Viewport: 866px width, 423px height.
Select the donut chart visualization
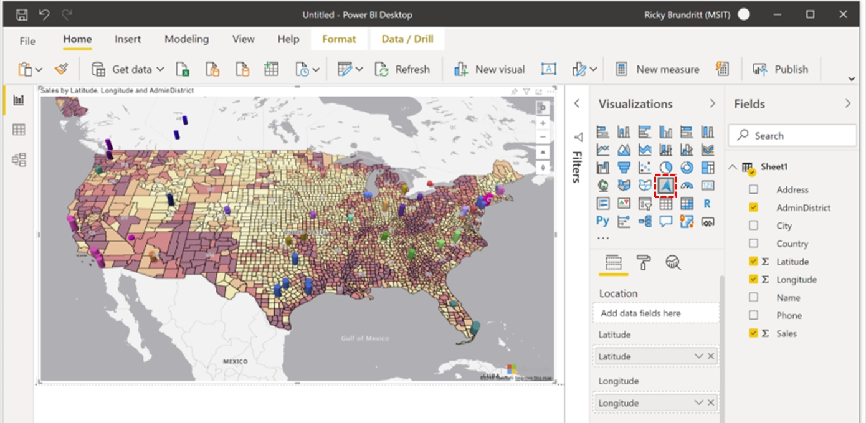687,168
